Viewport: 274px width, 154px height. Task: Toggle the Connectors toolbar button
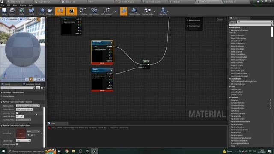coord(60,11)
